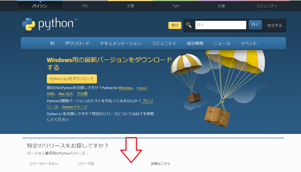This screenshot has height=172, width=301.
Task: Download Python 3.8.2 via the yellow button
Action: pyautogui.click(x=72, y=79)
